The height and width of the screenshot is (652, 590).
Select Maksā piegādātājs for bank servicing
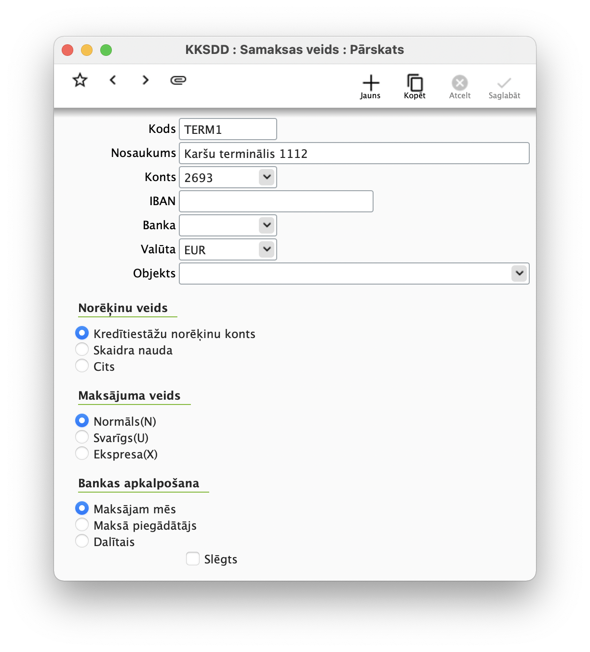(x=82, y=524)
